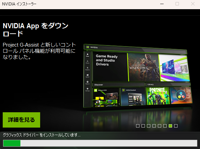Click the green 詳細を見る button
The image size is (200, 149).
click(x=21, y=120)
